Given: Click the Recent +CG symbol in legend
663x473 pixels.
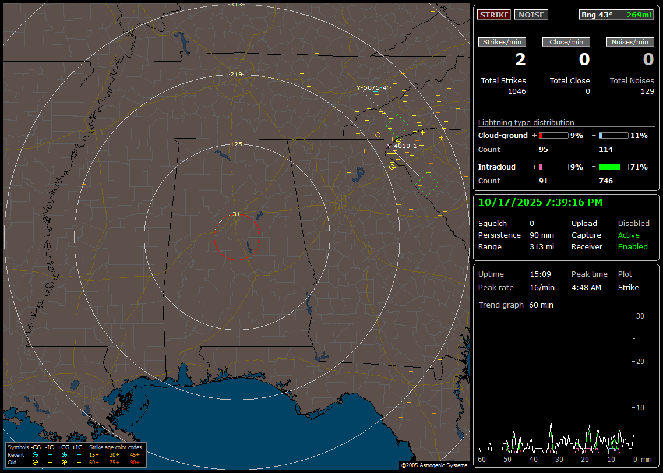Looking at the screenshot, I should click(x=64, y=454).
